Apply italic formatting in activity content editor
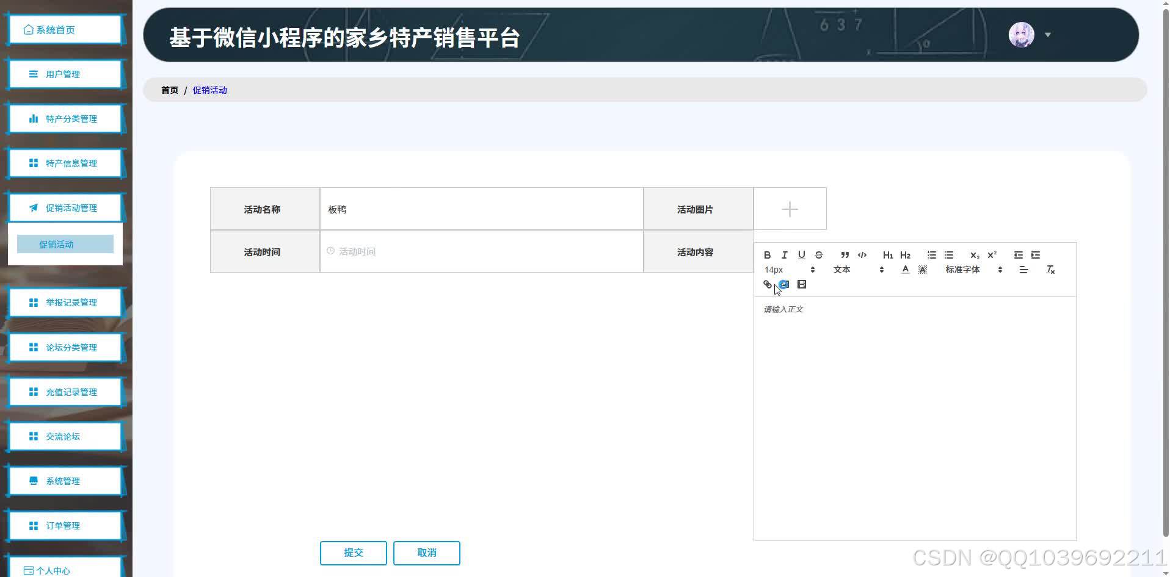 click(x=785, y=255)
